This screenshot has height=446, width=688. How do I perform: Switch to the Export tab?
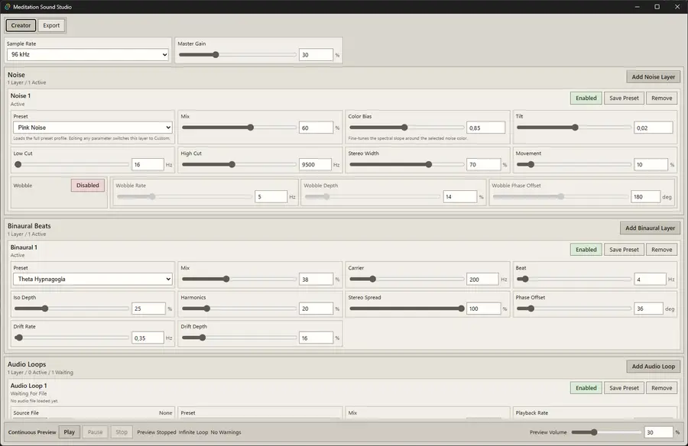coord(51,25)
